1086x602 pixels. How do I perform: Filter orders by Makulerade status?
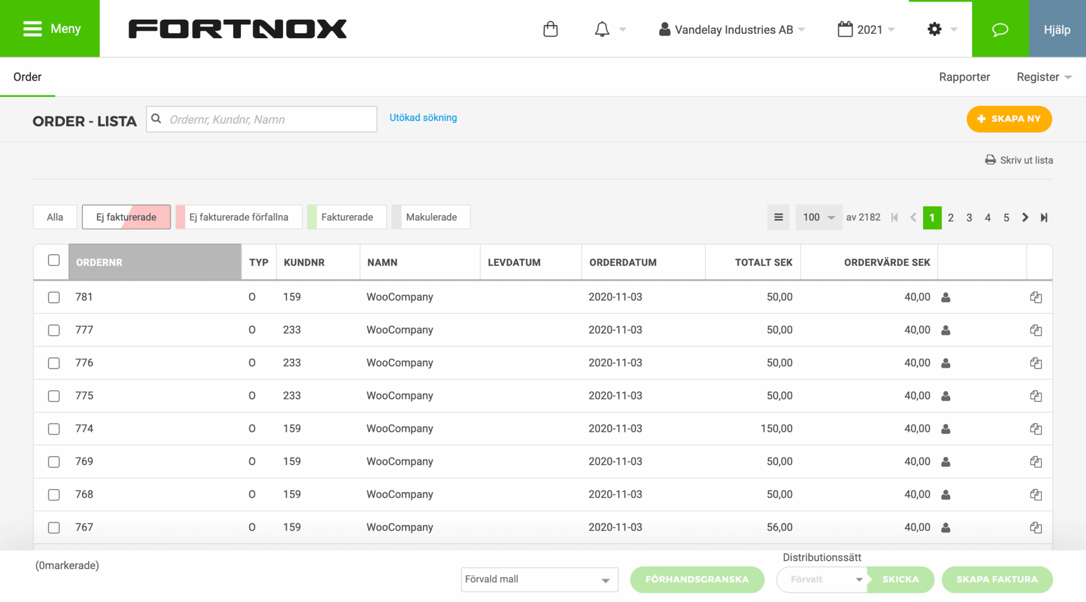coord(431,217)
